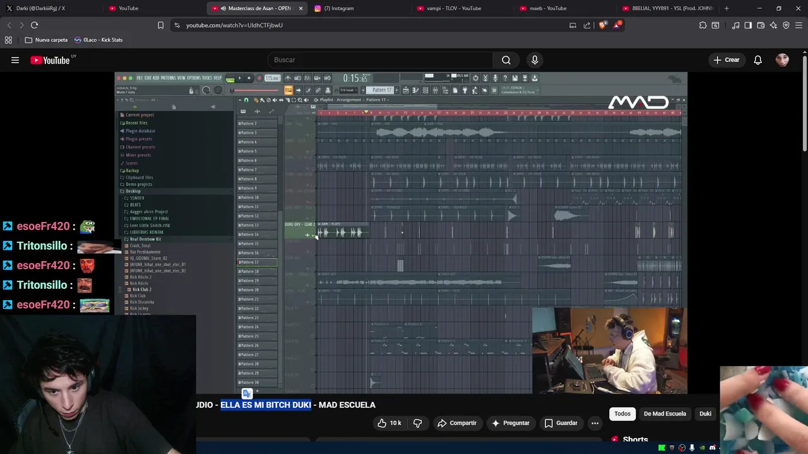
Task: Open the YouTube guide hamburger menu
Action: tap(15, 60)
